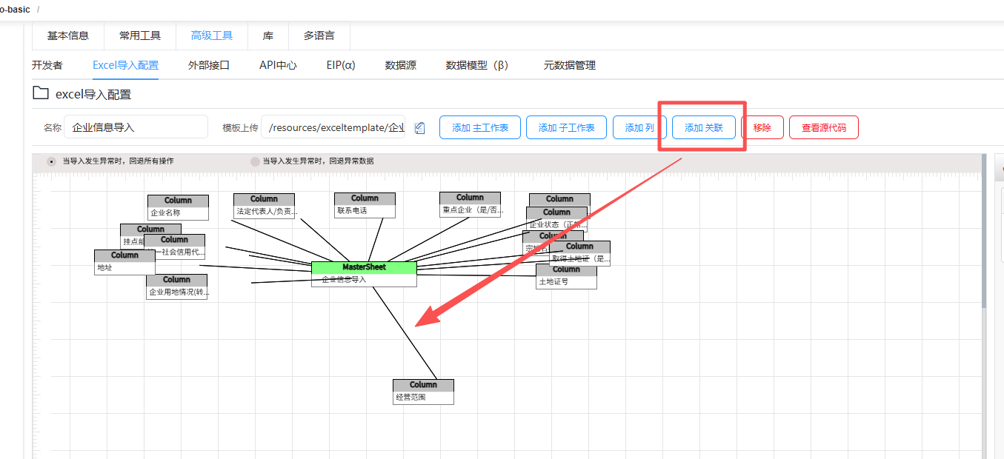Select 当导入发生异常时，回退异常数据 radio option
This screenshot has width=1004, height=459.
point(255,161)
